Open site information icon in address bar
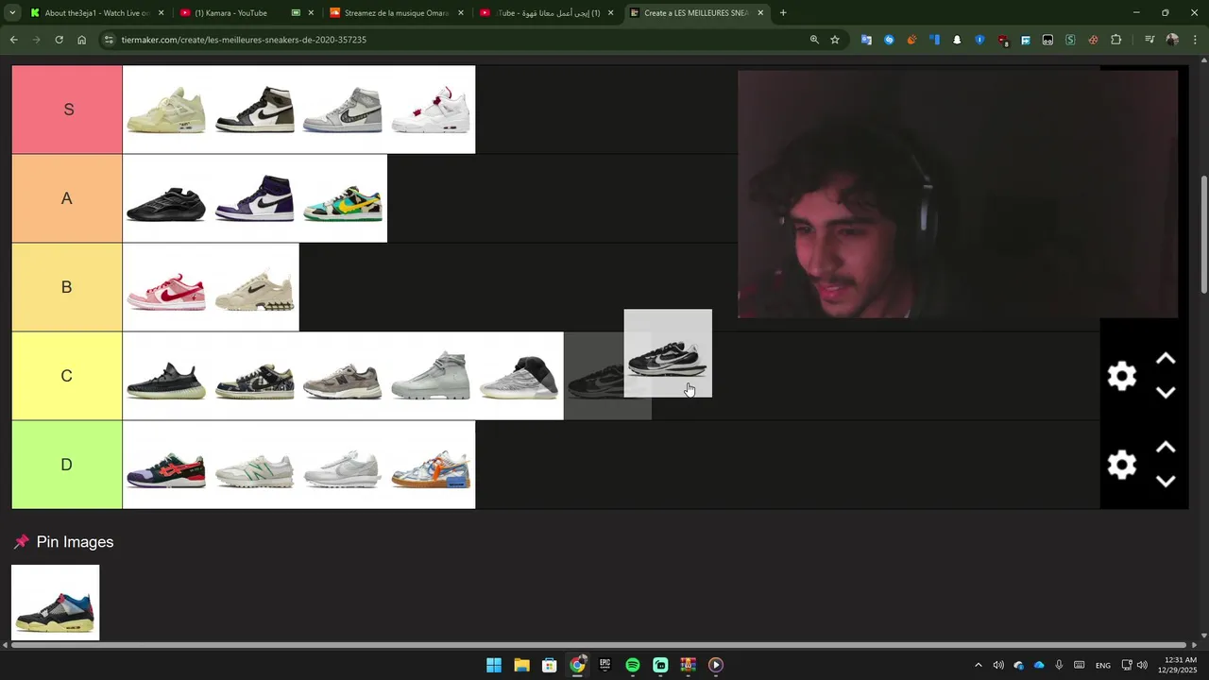 [x=109, y=40]
